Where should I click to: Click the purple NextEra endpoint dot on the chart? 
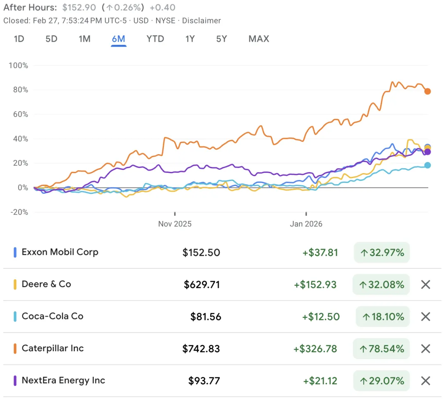427,152
